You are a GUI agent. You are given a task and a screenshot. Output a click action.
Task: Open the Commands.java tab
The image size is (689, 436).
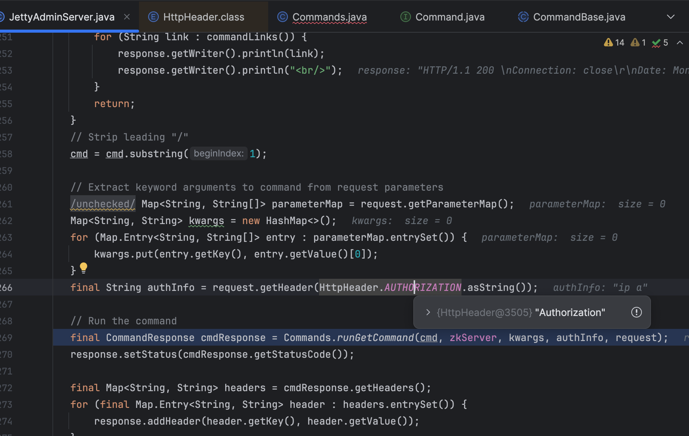pos(329,17)
